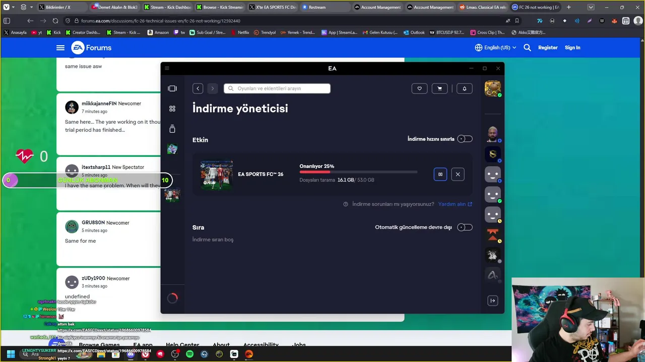Open miikkajanneFIN's profile name

point(99,104)
